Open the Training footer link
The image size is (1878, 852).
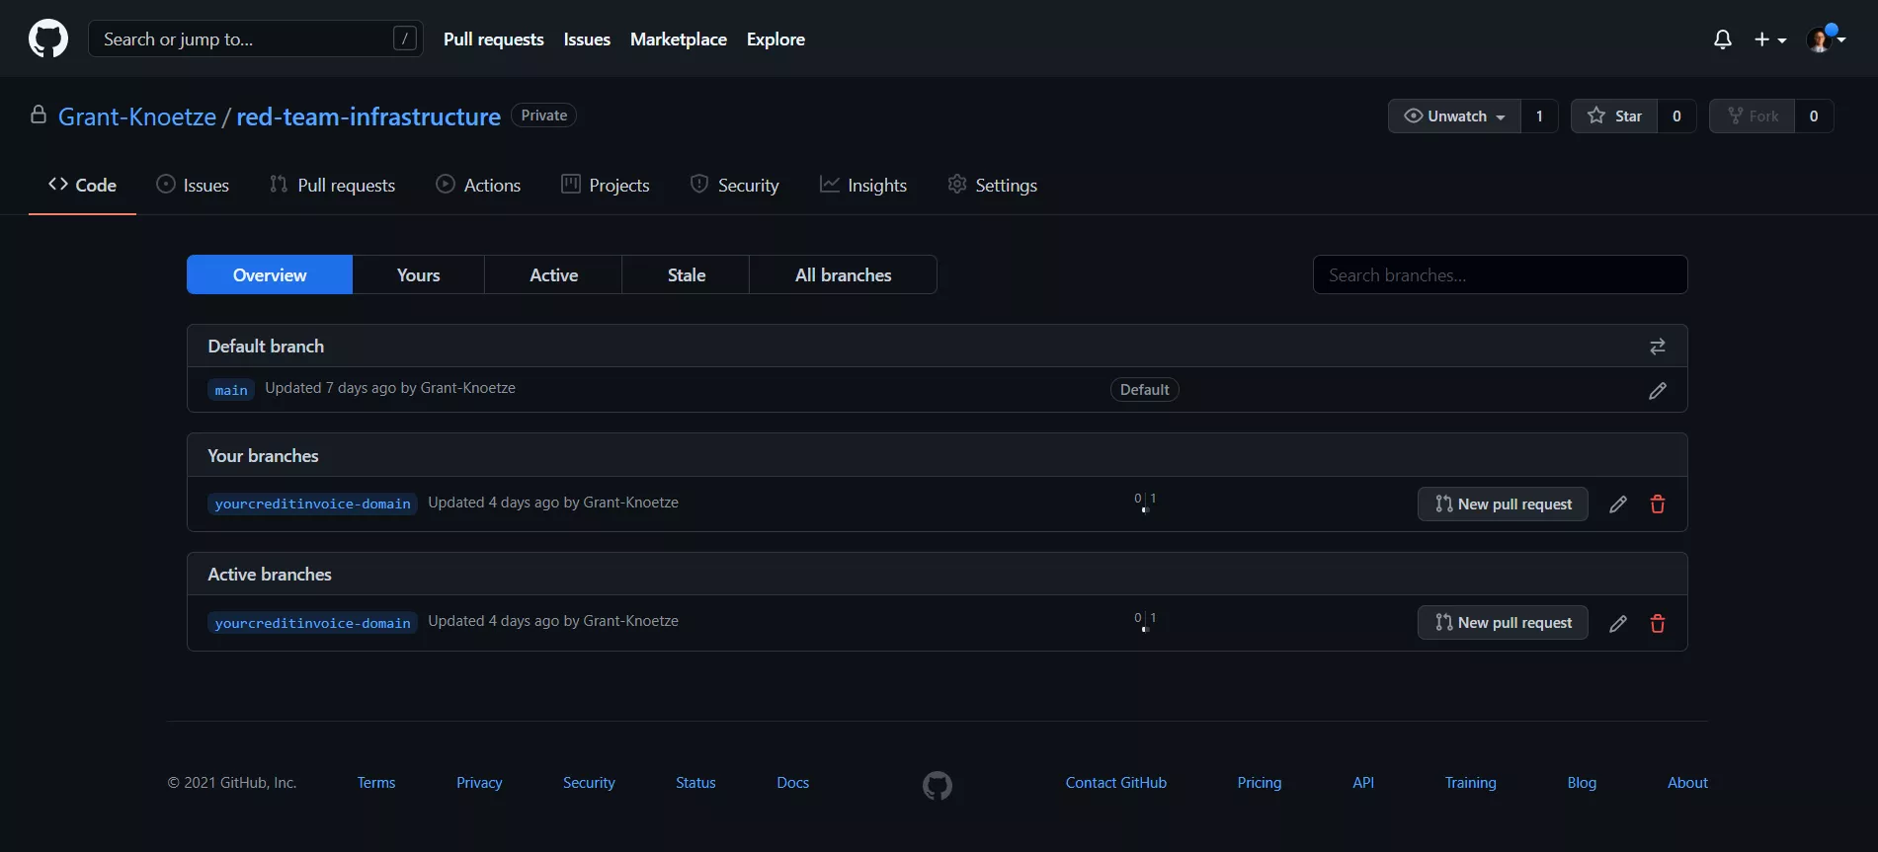coord(1470,783)
